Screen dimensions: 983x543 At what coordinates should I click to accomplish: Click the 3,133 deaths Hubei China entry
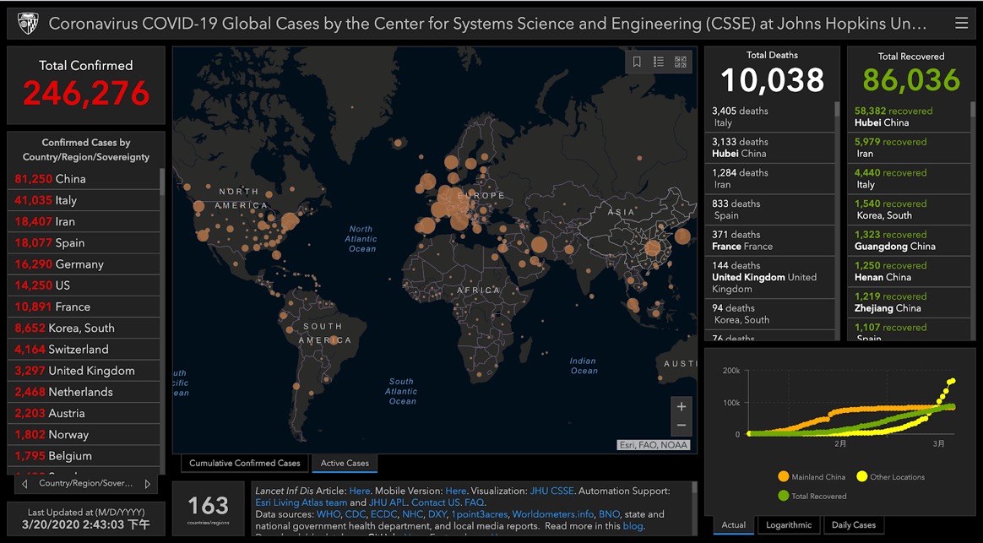coord(769,147)
